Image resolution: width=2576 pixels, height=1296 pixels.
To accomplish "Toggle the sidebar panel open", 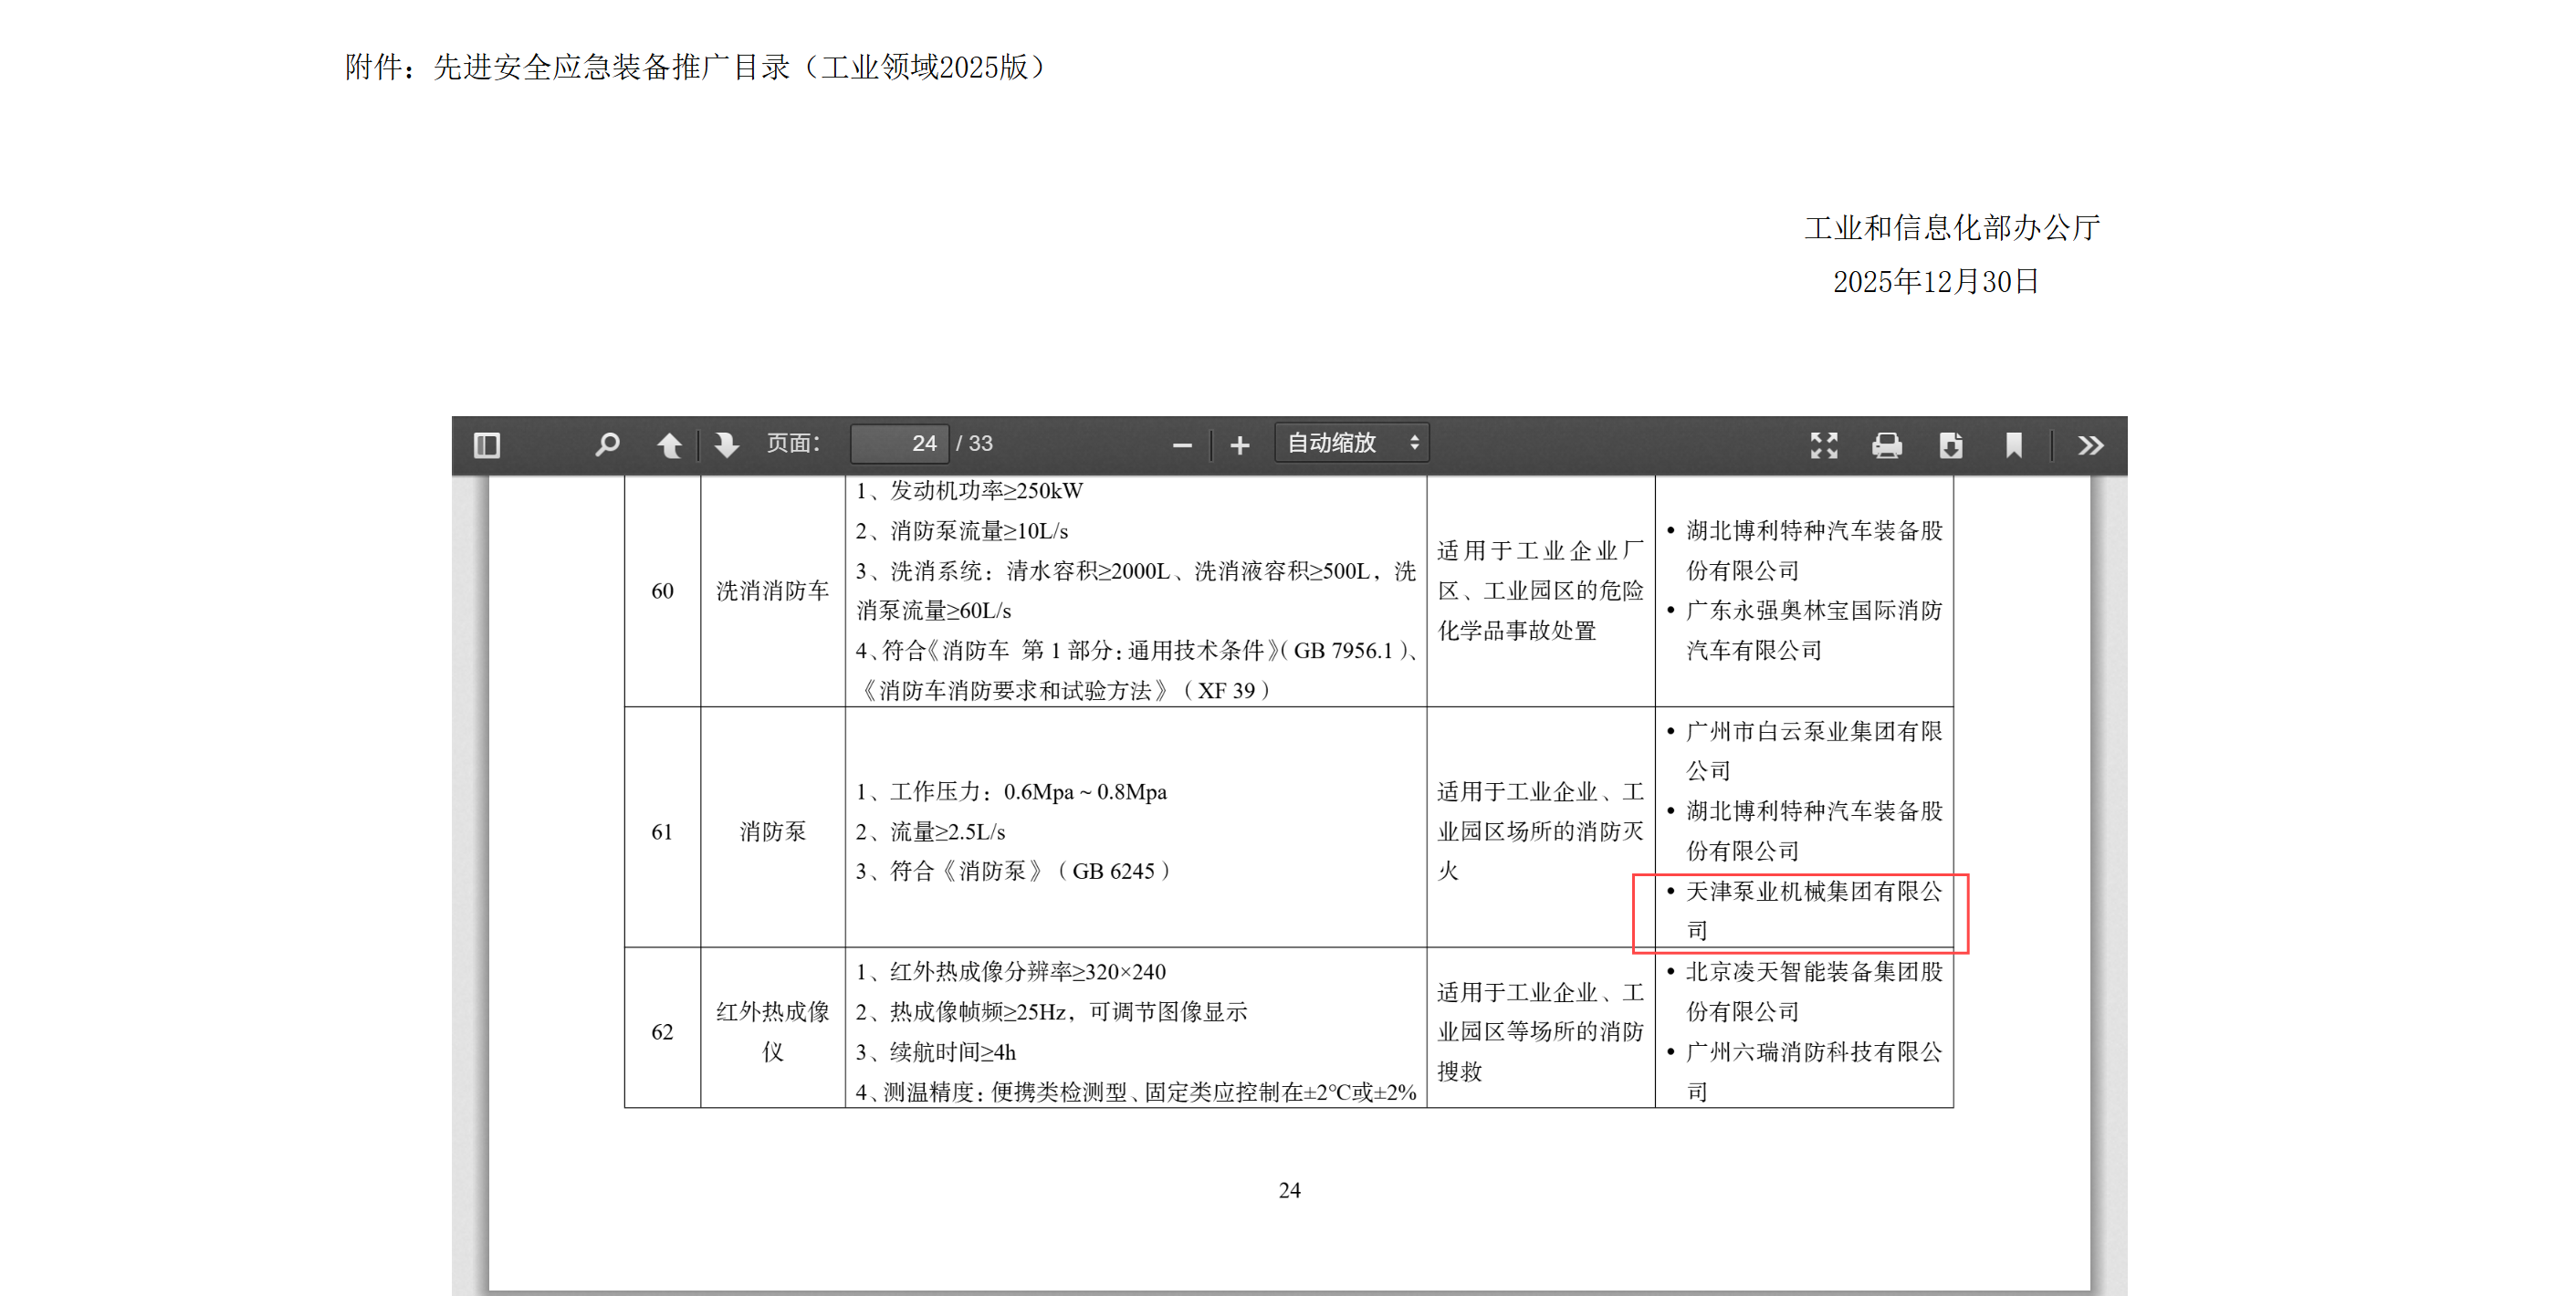I will point(487,446).
